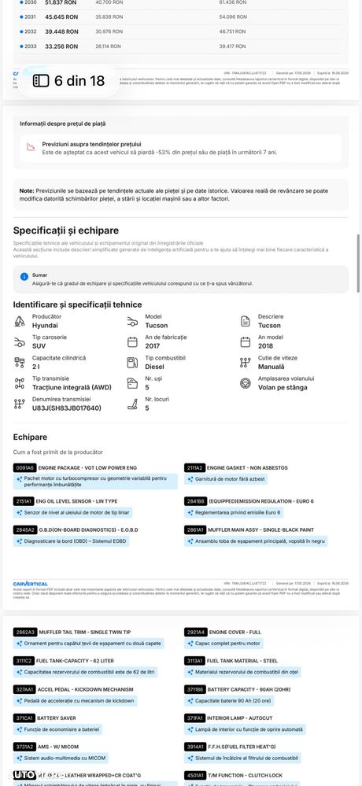Click the 6 din 18 page indicator
Image resolution: width=362 pixels, height=786 pixels.
click(x=70, y=81)
